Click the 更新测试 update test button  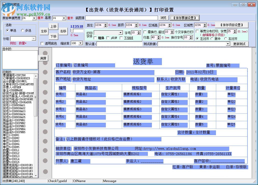click(239, 44)
